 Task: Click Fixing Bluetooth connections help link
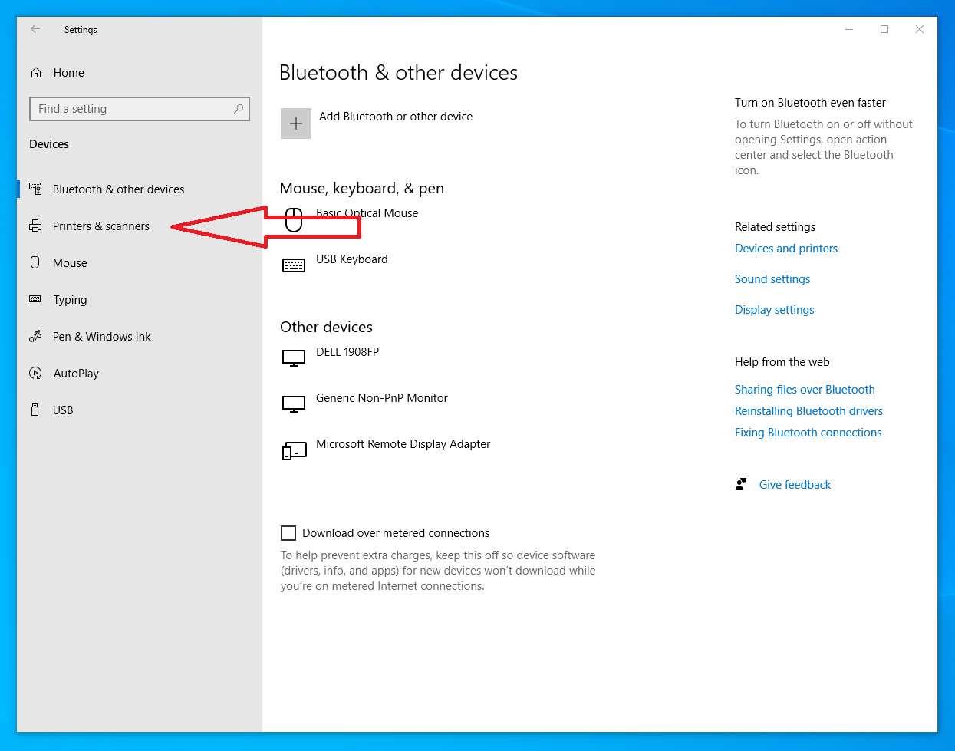pos(808,433)
